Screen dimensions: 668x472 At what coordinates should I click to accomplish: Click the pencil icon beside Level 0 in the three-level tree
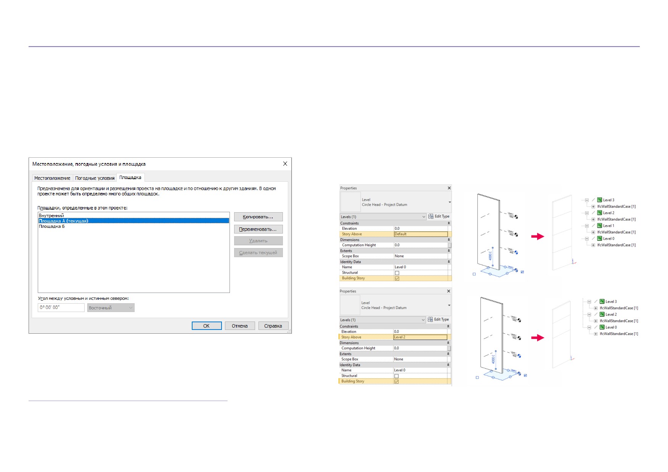(596, 328)
